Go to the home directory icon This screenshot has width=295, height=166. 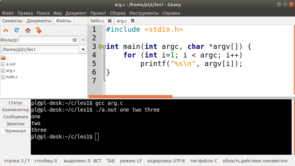[x=28, y=30]
